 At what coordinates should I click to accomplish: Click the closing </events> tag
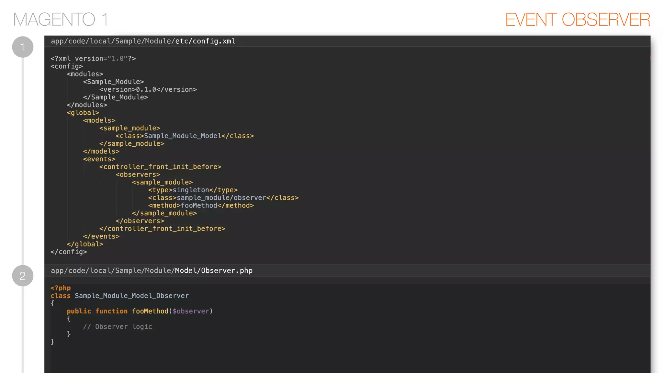(101, 237)
